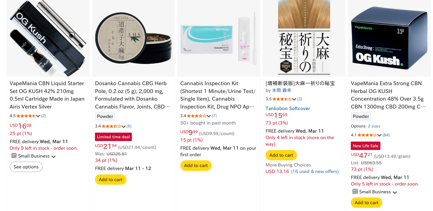
Task: Click the stars on the Cannabis Inspection Kit
Action: click(x=197, y=116)
